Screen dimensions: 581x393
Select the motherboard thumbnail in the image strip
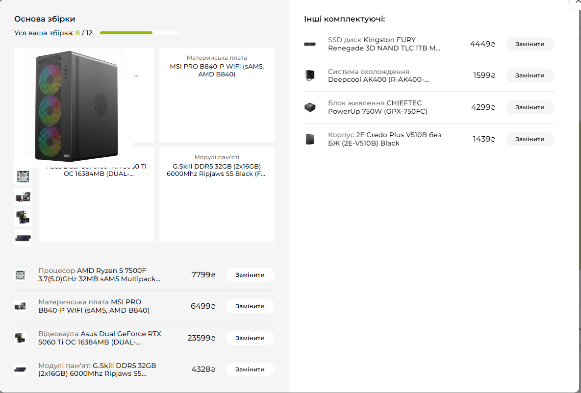pyautogui.click(x=23, y=197)
